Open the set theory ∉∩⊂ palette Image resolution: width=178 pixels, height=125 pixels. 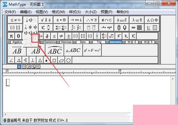tap(106, 20)
